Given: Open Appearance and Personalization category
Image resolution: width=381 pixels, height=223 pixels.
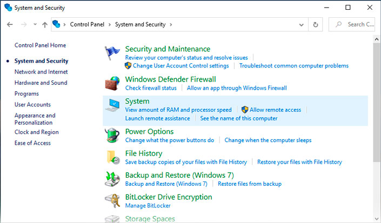Looking at the screenshot, I should click(35, 119).
